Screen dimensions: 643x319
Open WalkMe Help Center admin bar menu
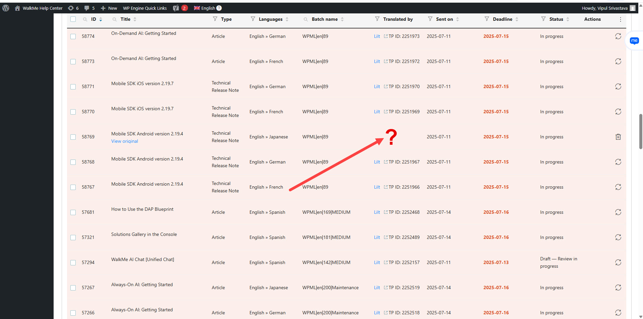tap(43, 8)
